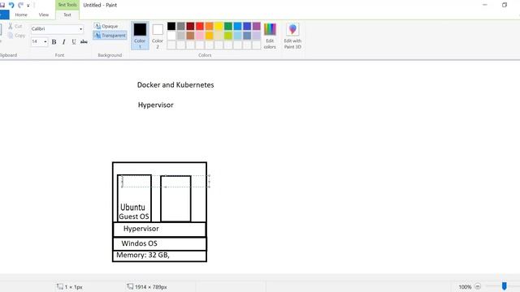This screenshot has height=292, width=520.
Task: Click the bold 'Hypervisor' heading on canvas
Action: pos(155,105)
